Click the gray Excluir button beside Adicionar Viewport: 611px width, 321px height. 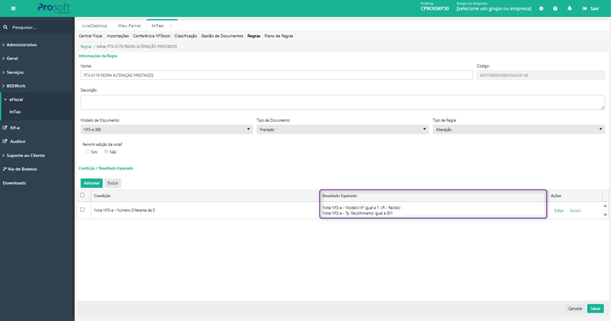pos(113,183)
